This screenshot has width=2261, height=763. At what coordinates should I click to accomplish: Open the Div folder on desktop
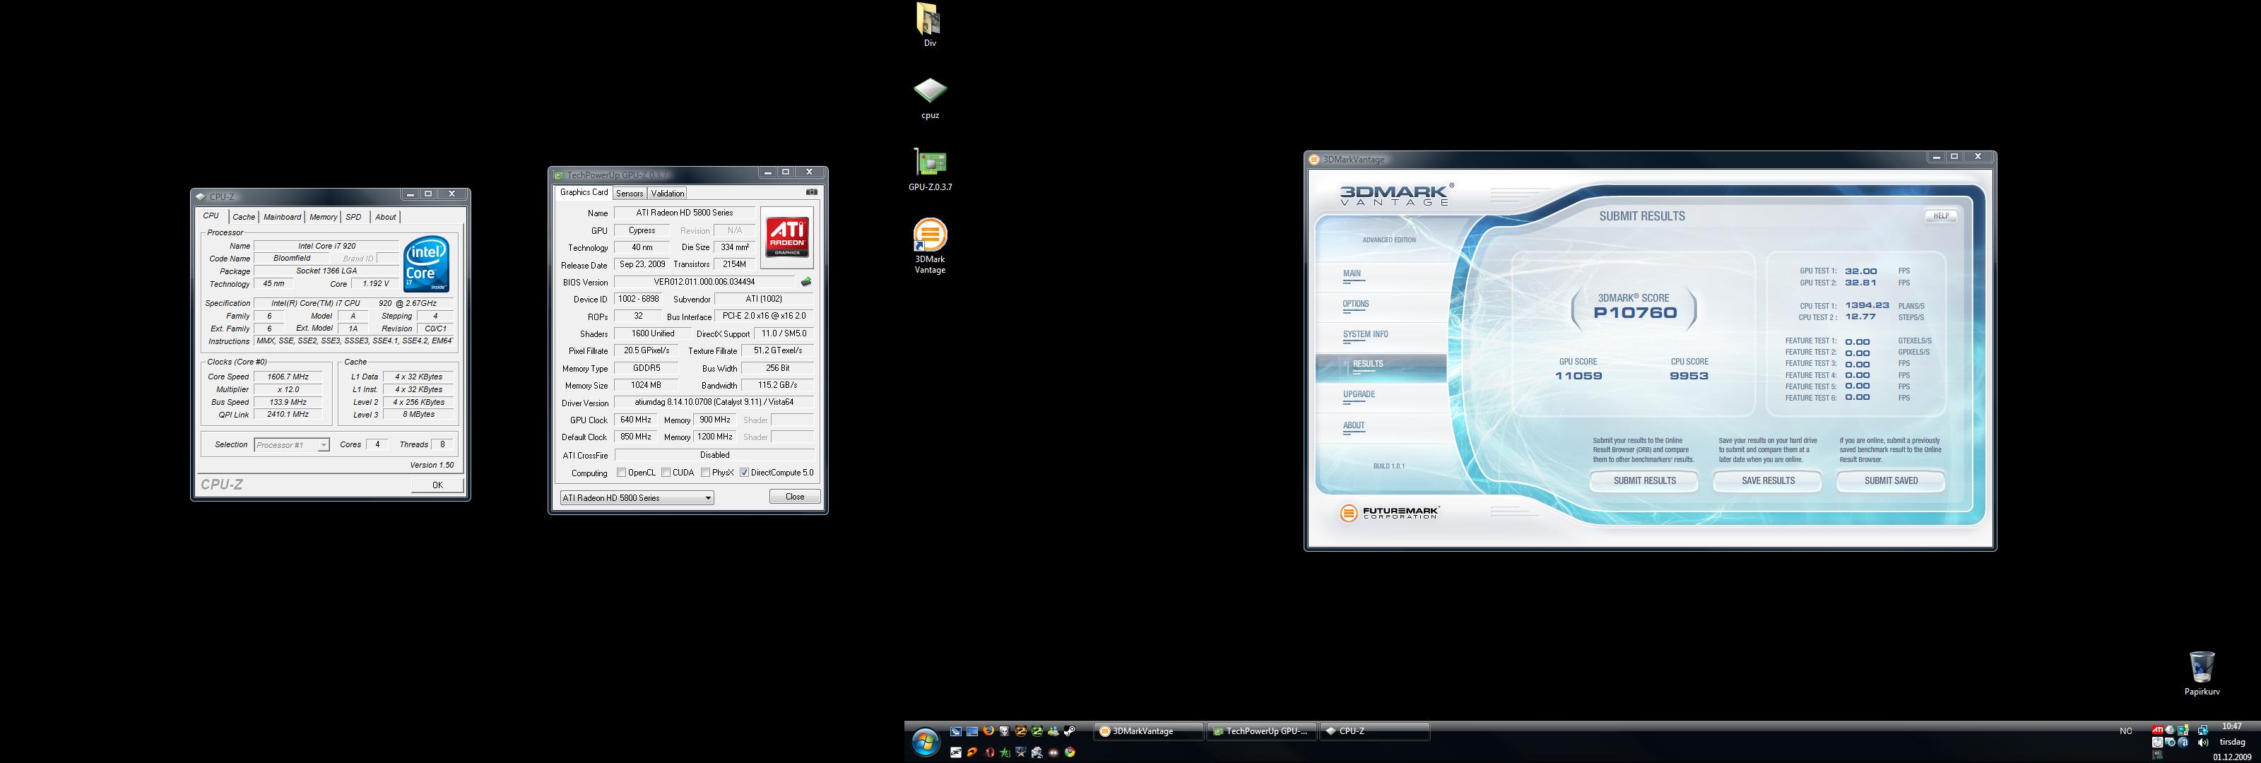pyautogui.click(x=928, y=25)
